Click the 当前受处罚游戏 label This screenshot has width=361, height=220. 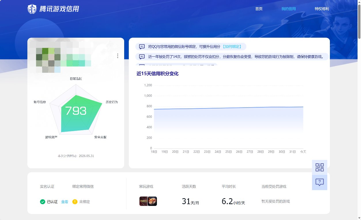coord(274,187)
